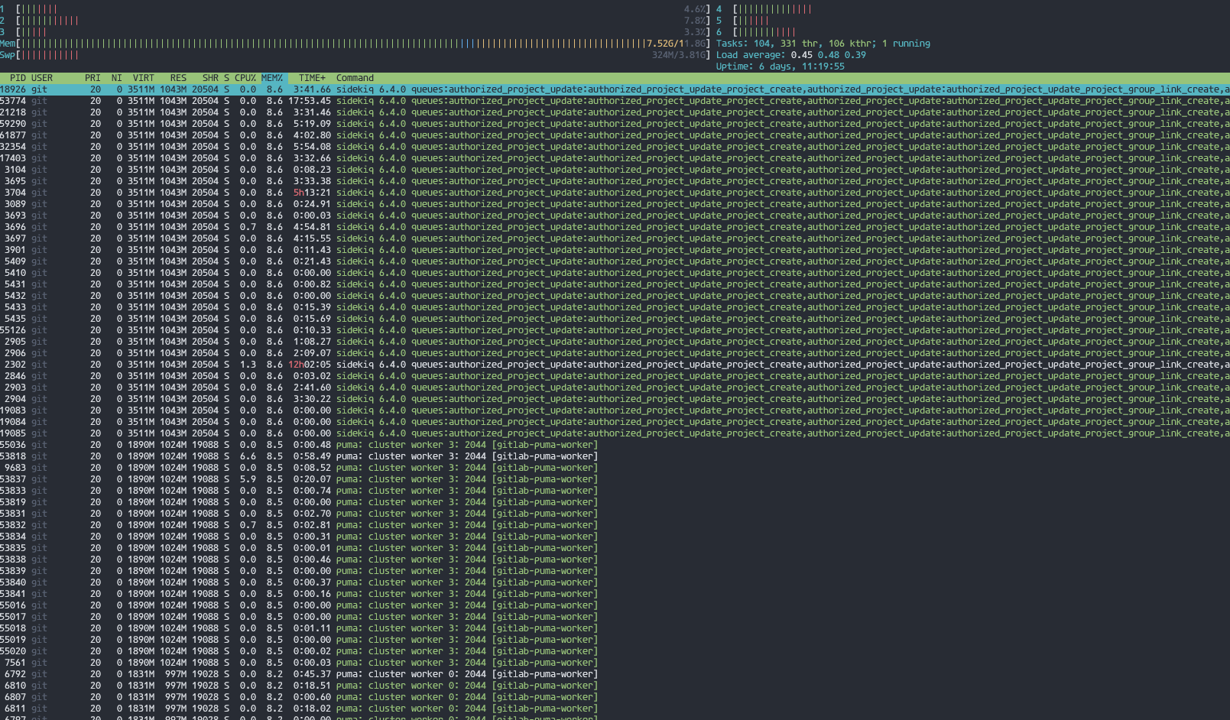Select process row with PID 3089
This screenshot has height=720, width=1230.
click(615, 204)
